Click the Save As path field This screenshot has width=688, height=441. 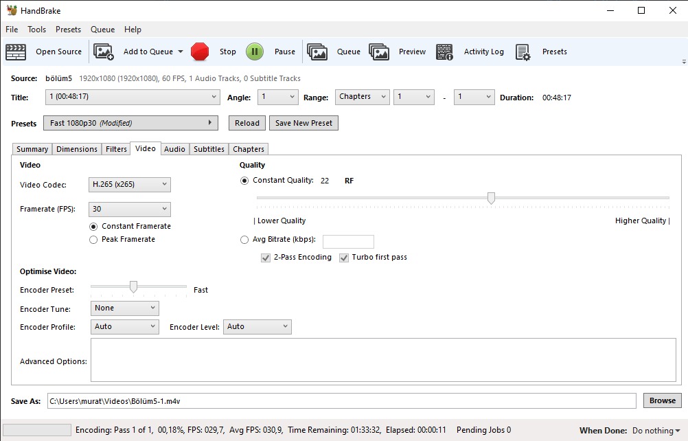342,401
